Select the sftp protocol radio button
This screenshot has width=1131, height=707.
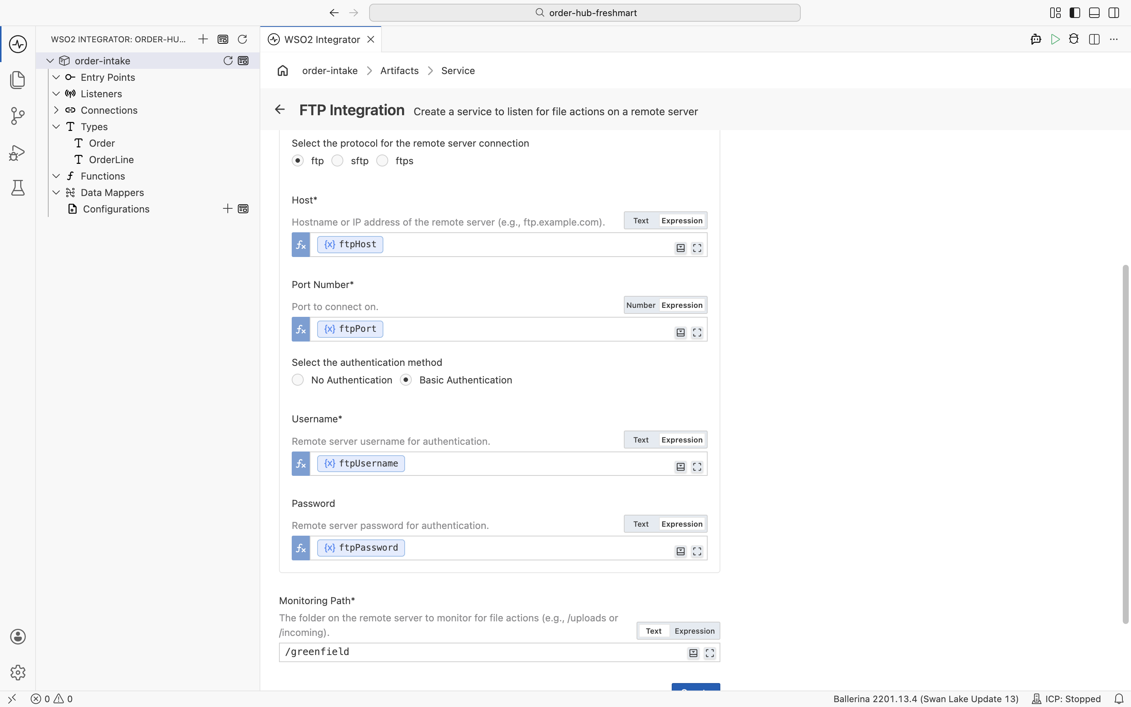tap(337, 160)
